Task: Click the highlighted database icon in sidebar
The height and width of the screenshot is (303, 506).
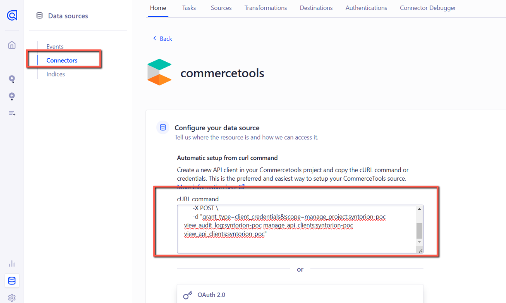Action: pyautogui.click(x=12, y=281)
